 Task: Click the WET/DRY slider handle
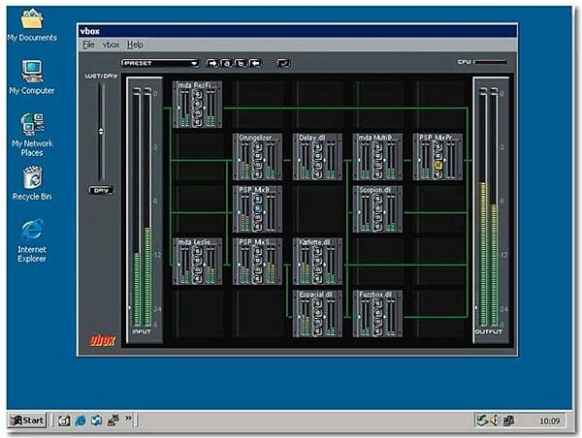[101, 131]
